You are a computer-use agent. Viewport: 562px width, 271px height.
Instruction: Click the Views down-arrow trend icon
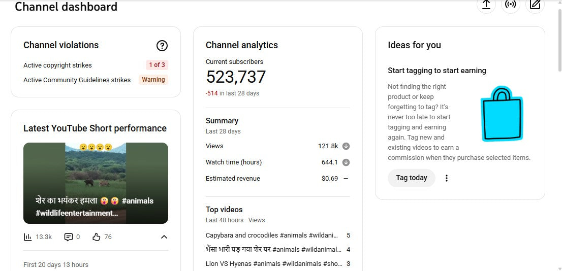346,146
